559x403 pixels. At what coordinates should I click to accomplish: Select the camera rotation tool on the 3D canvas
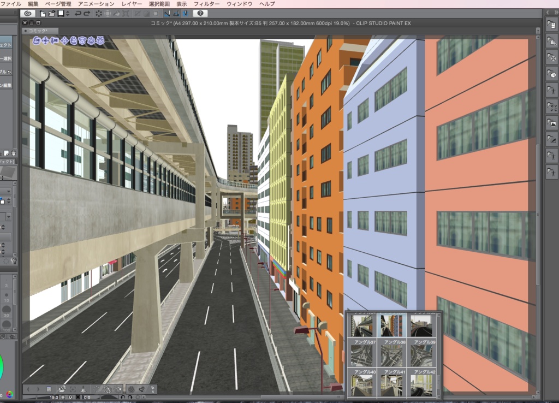[x=37, y=41]
